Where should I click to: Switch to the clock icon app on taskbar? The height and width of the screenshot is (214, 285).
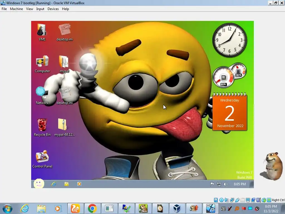(x=160, y=208)
